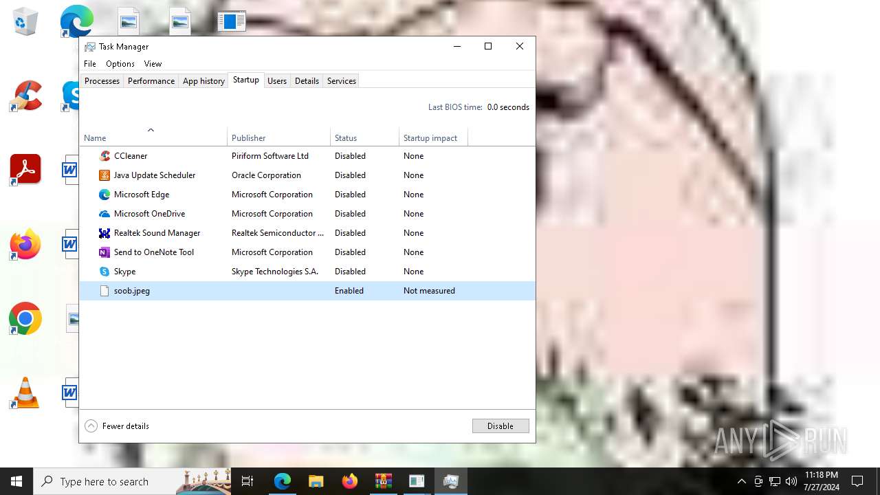Sort by the Publisher column header
Screen dimensions: 880x495
click(x=278, y=137)
